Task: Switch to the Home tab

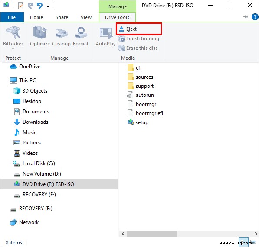Action: (x=36, y=17)
